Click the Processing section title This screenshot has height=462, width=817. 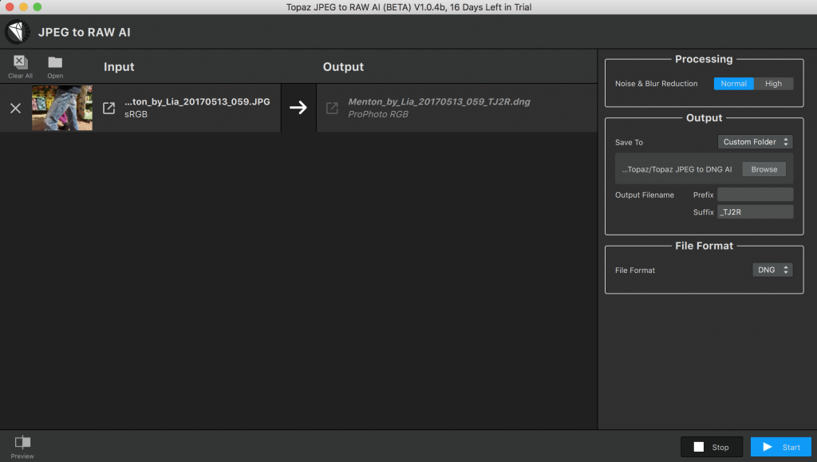(x=704, y=59)
